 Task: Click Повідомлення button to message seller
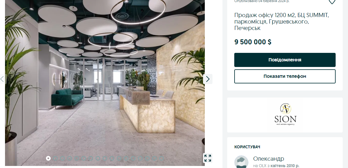pos(285,60)
